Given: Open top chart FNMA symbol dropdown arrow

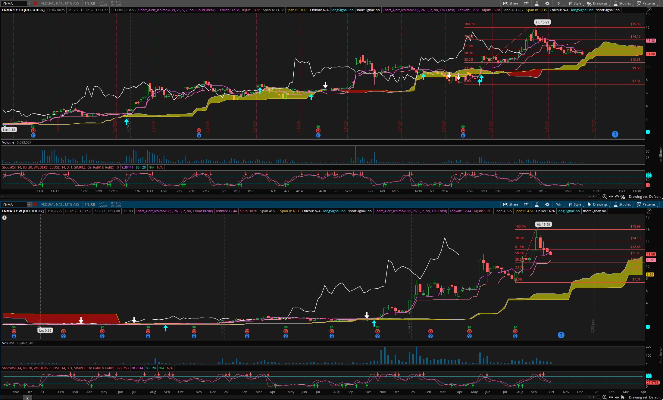Looking at the screenshot, I should pyautogui.click(x=29, y=3).
